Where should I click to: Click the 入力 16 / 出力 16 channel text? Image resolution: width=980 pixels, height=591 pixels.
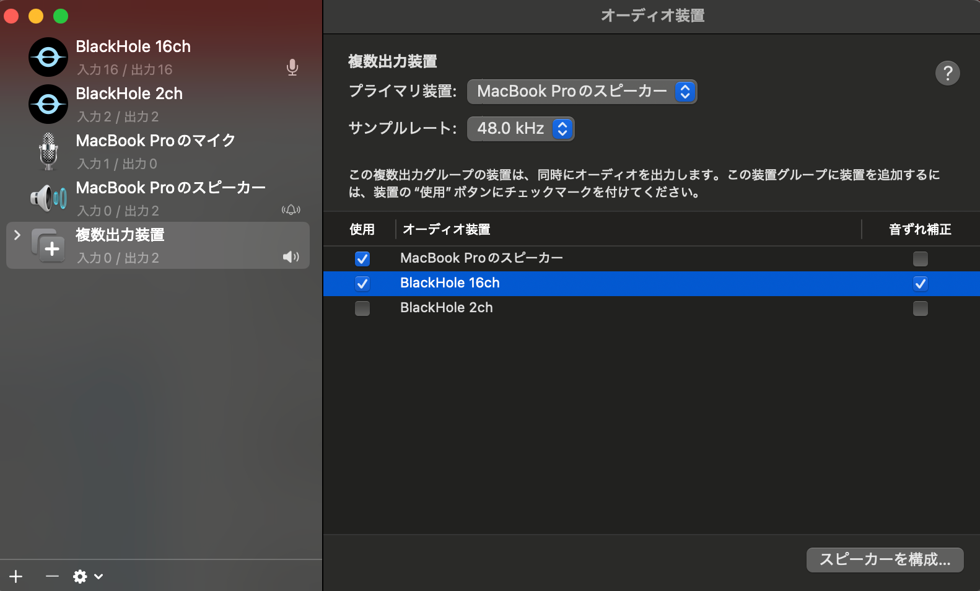click(x=125, y=69)
